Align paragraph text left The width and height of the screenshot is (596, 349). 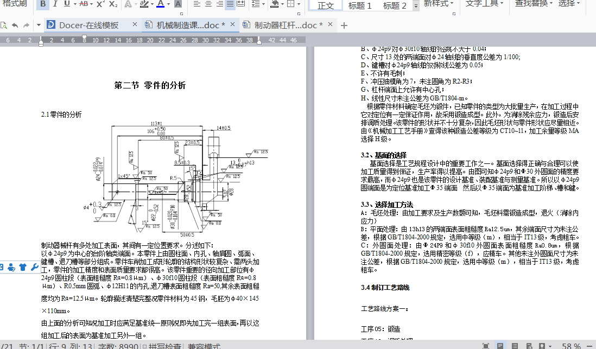196,4
